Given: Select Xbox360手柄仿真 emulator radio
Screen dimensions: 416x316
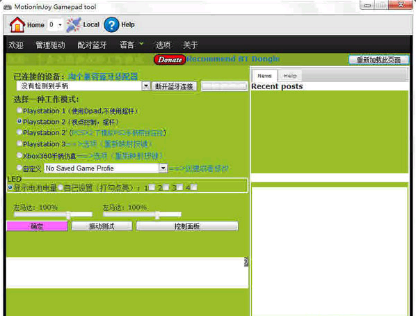Looking at the screenshot, I should [19, 155].
